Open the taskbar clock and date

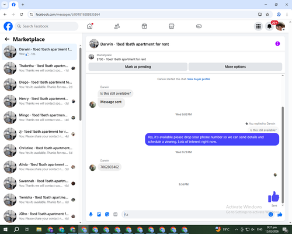[272, 229]
